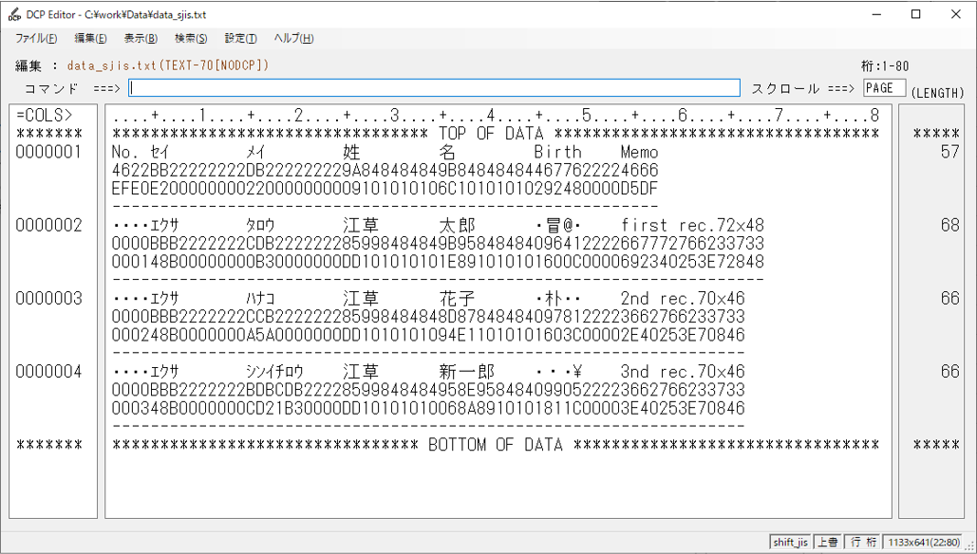
Task: Click the =COLS> ruler label
Action: point(45,115)
